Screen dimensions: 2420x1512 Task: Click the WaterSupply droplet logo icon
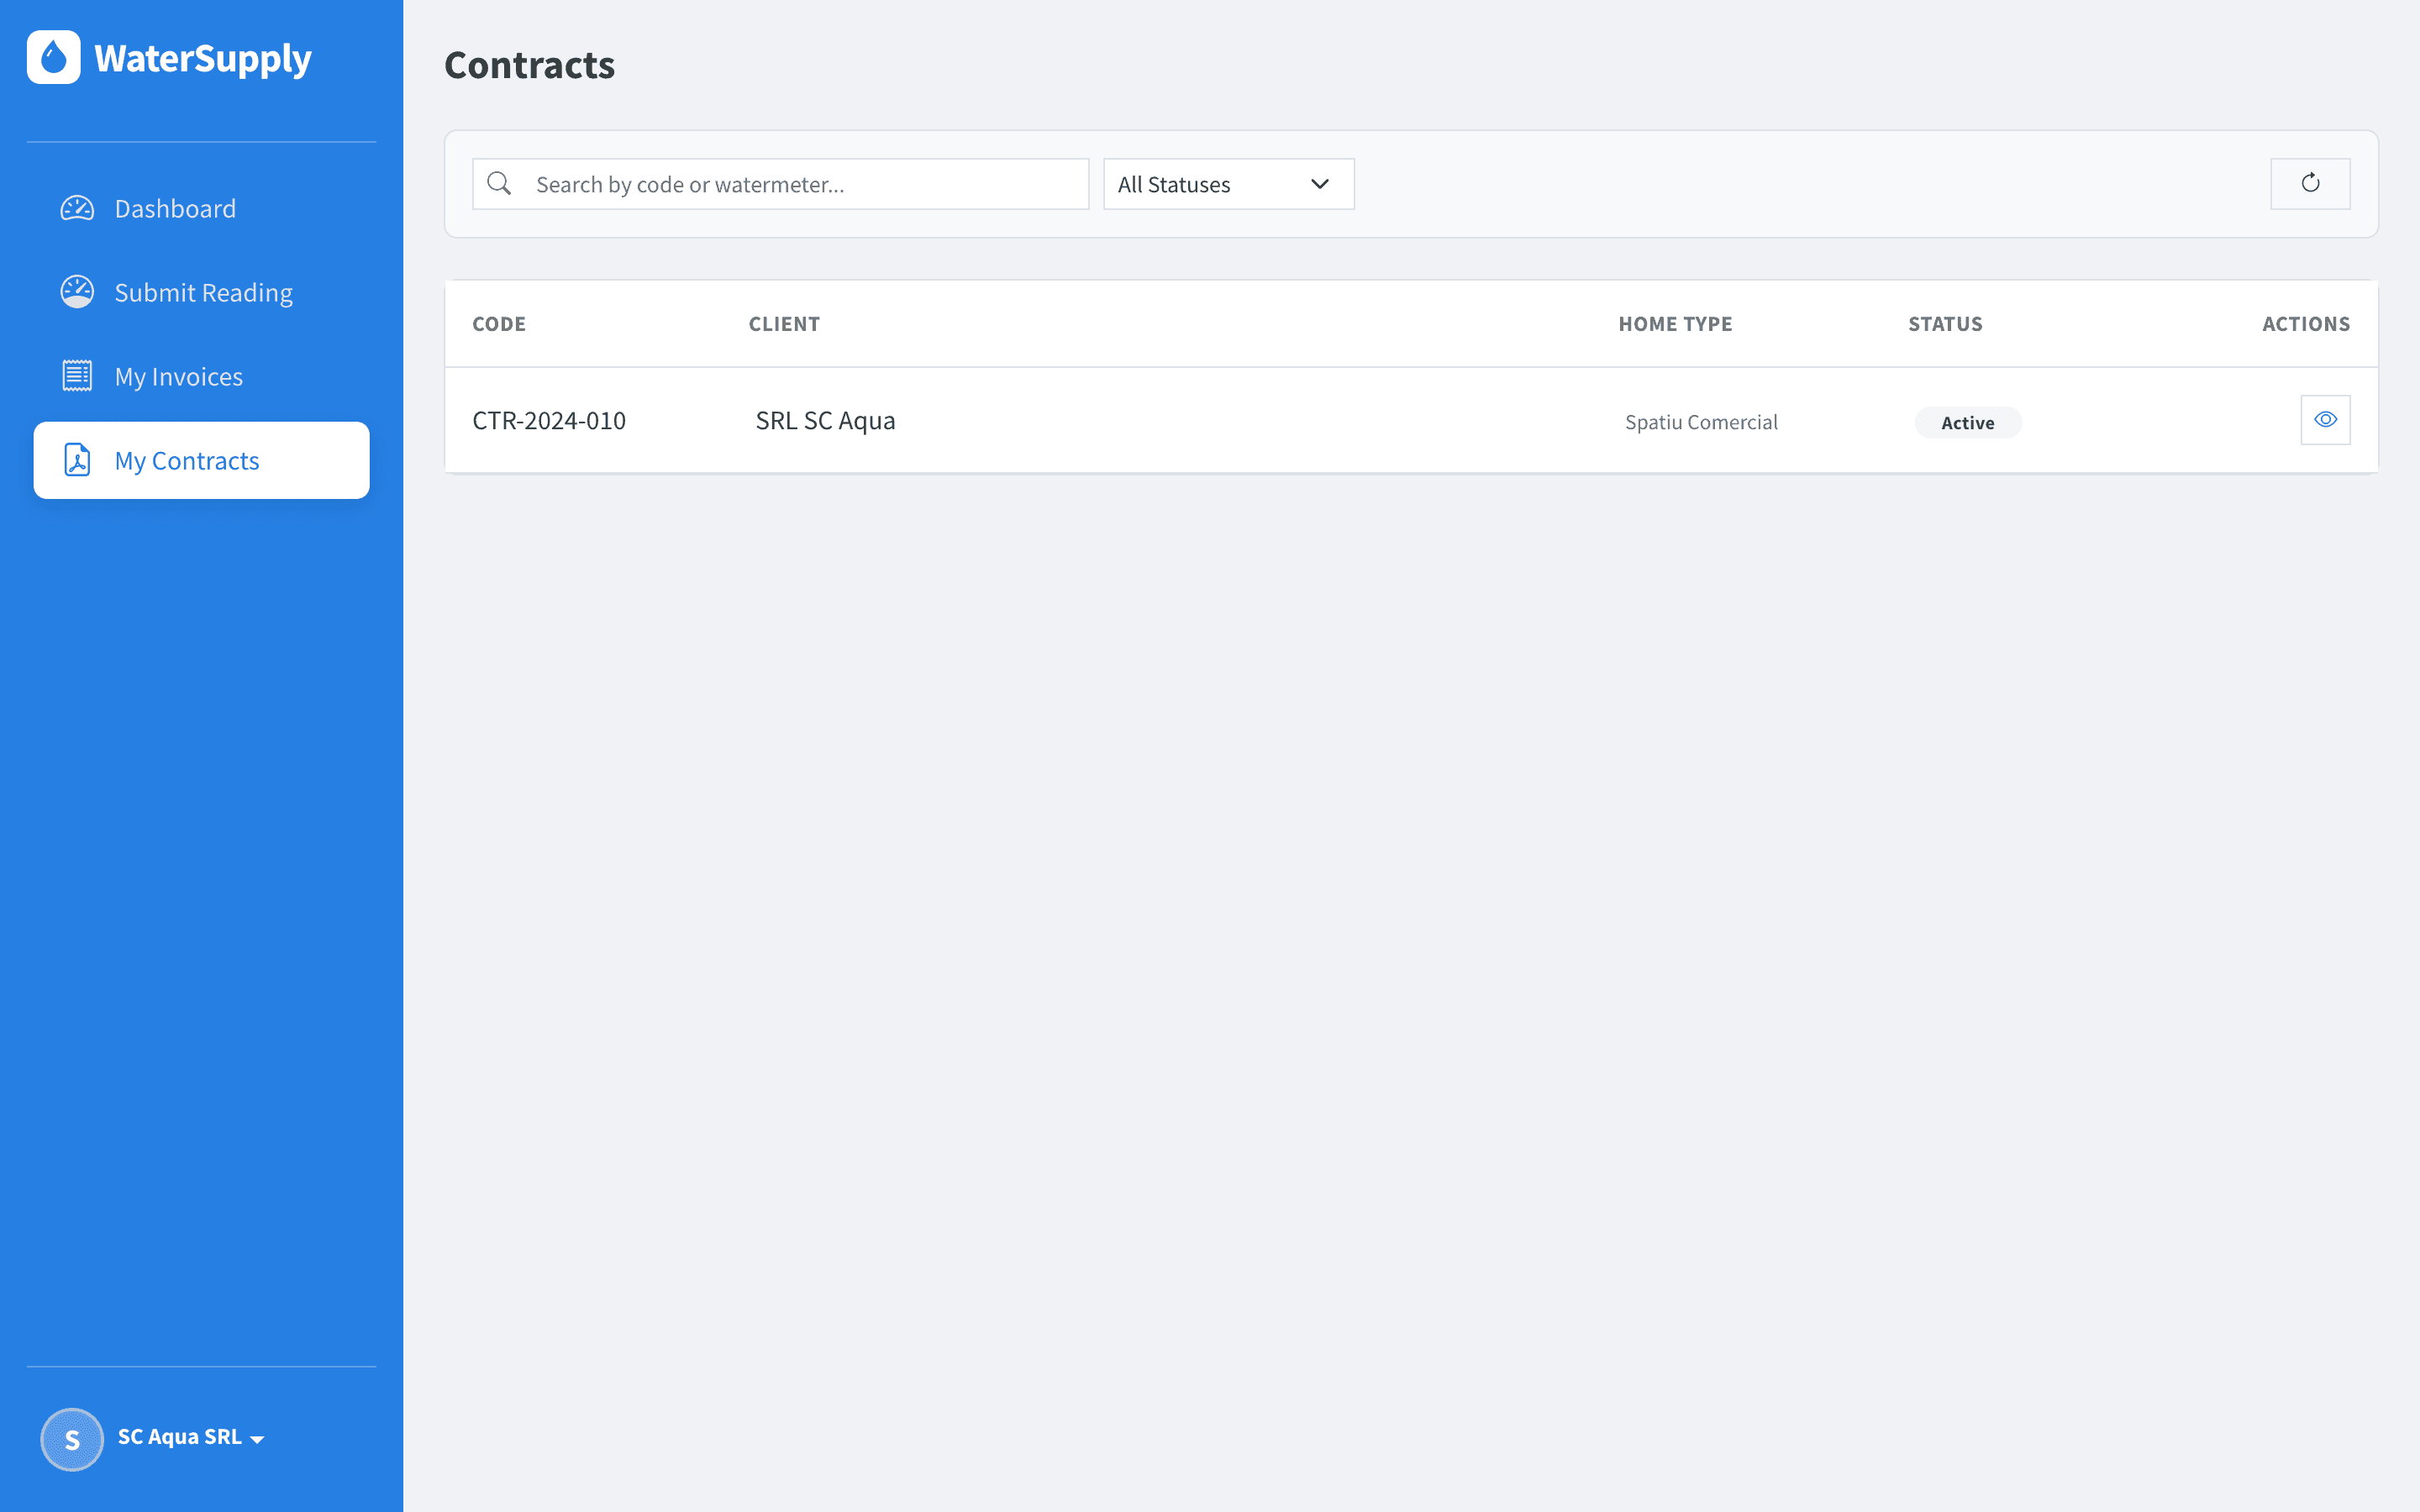pyautogui.click(x=54, y=57)
